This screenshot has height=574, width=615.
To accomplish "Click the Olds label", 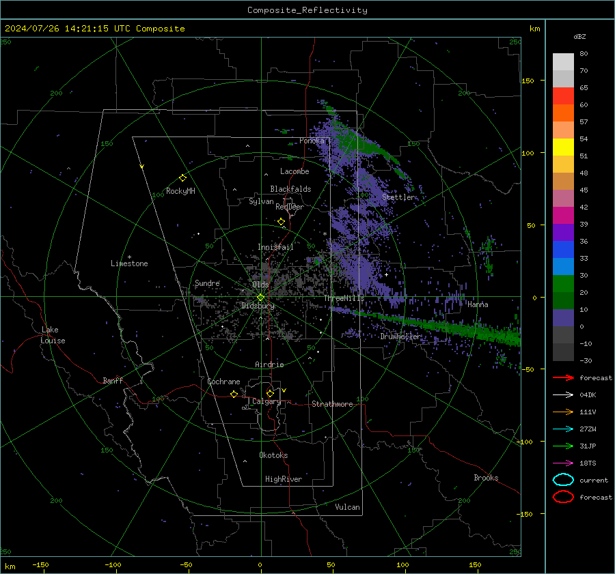I will pos(260,285).
